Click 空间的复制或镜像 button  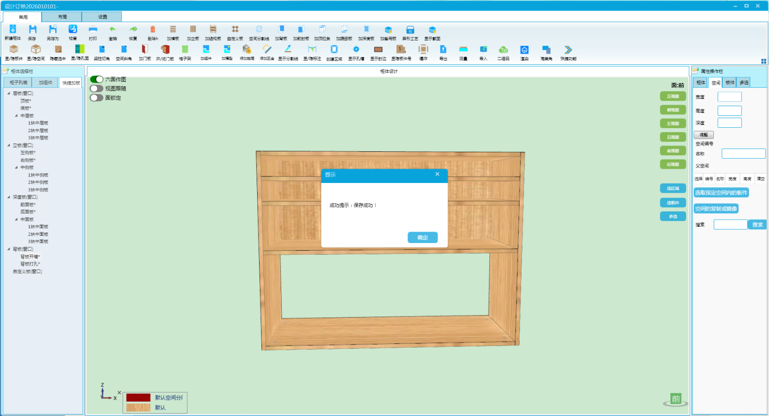(716, 208)
